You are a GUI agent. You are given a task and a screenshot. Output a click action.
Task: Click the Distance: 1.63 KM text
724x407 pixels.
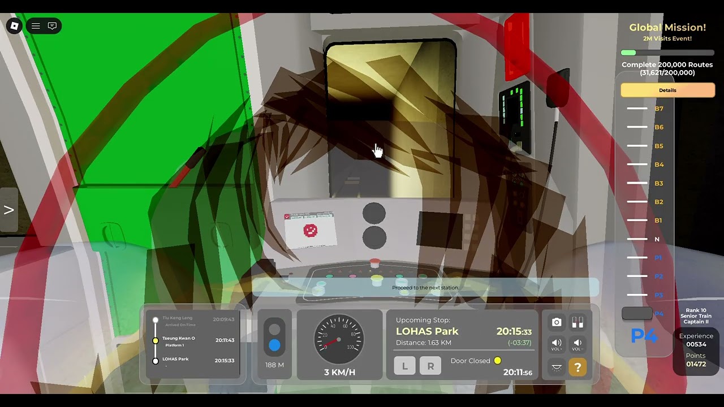coord(424,343)
